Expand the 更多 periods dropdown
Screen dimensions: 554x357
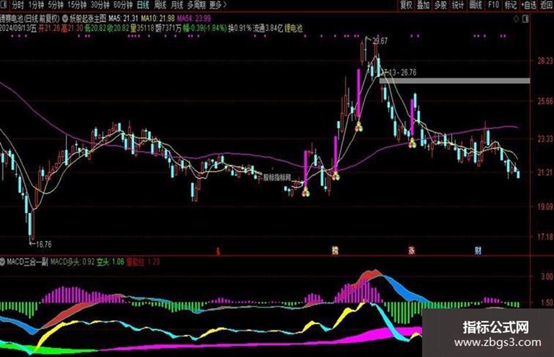(217, 5)
